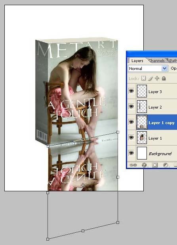
Task: Switch to the Layers tab
Action: tap(137, 60)
